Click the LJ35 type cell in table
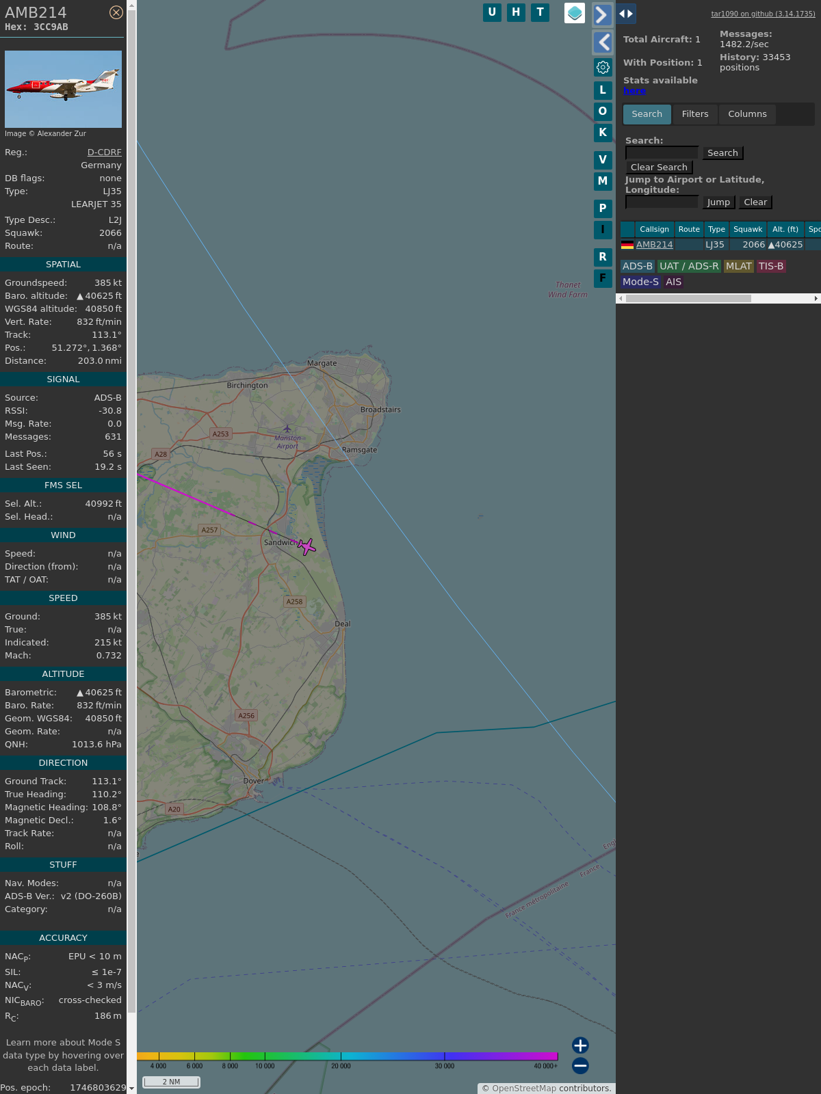 point(715,245)
